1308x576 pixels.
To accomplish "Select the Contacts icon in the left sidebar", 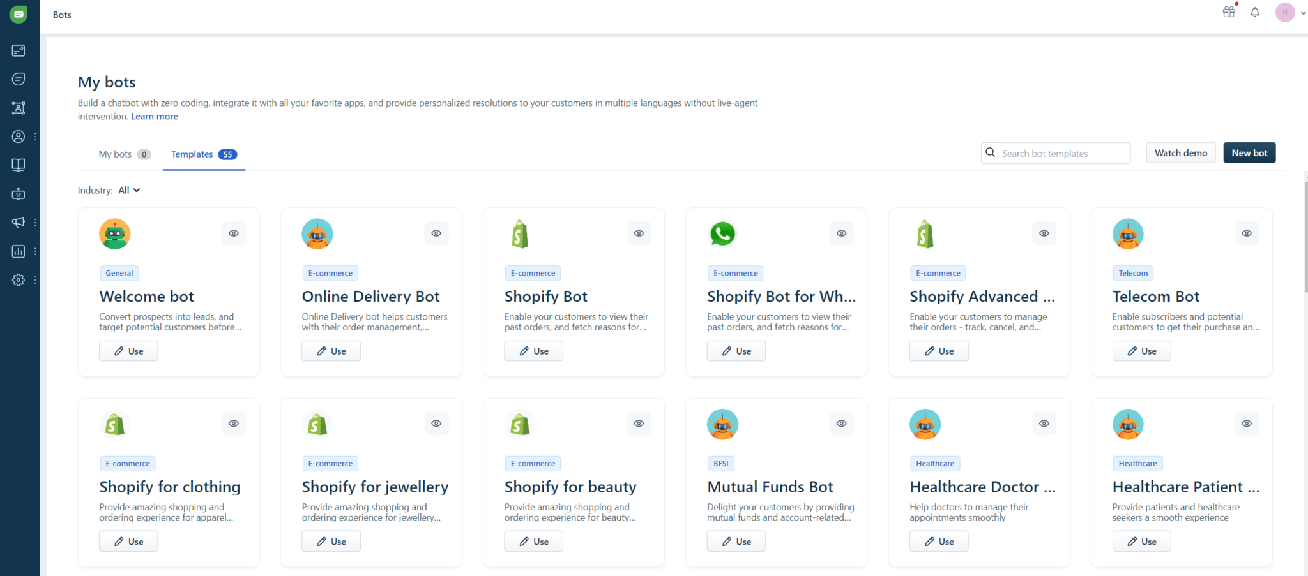I will pyautogui.click(x=18, y=137).
